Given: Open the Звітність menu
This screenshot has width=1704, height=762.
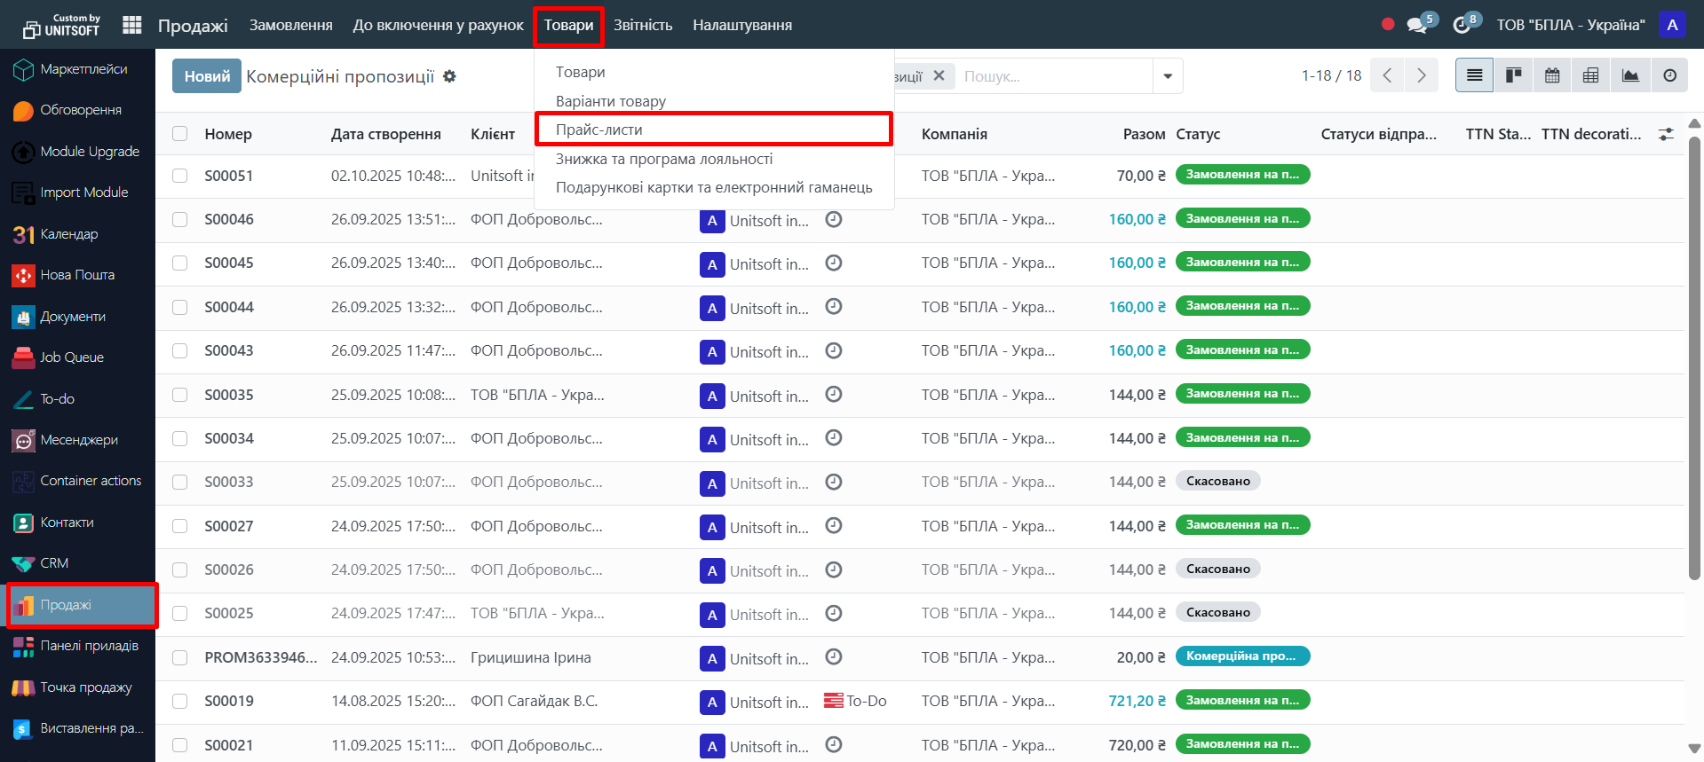Looking at the screenshot, I should pos(643,25).
